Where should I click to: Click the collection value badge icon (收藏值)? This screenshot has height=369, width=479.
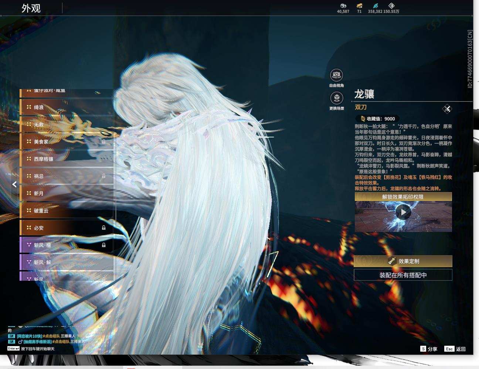pos(363,119)
